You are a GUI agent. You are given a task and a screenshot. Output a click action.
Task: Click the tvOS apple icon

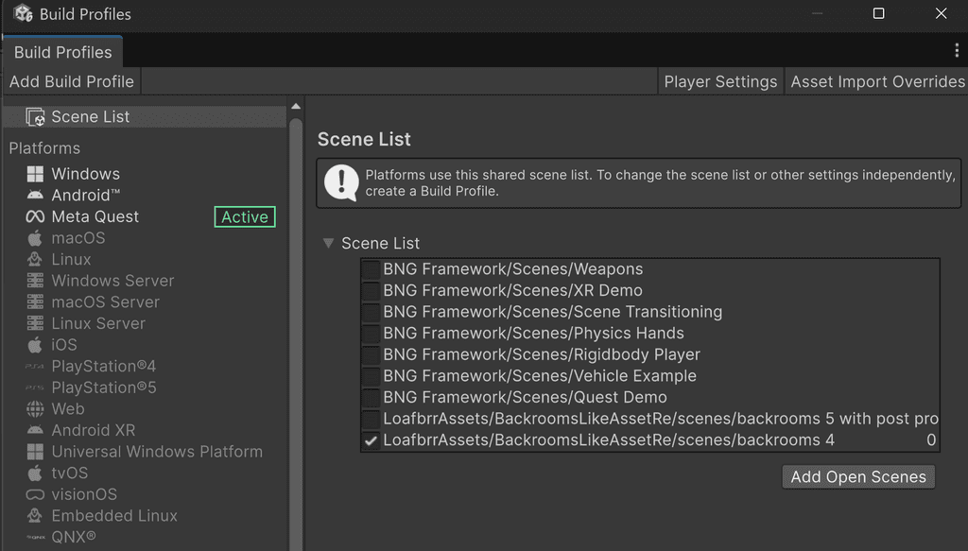[35, 473]
